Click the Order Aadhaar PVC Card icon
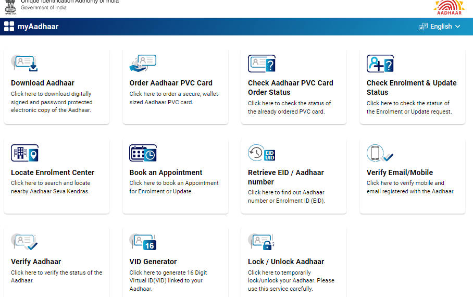Viewport: 473px width, 297px height. [x=143, y=64]
